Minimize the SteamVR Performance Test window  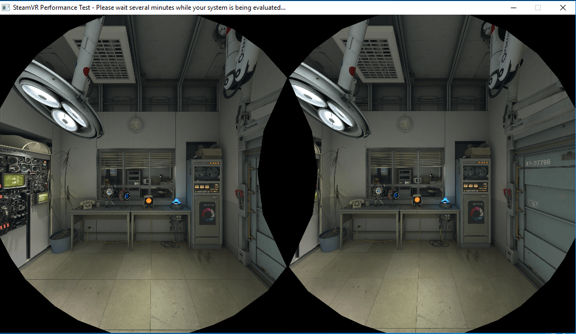[x=514, y=8]
